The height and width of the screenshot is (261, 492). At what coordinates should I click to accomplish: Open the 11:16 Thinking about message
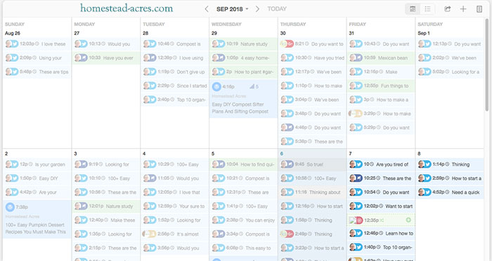[312, 192]
